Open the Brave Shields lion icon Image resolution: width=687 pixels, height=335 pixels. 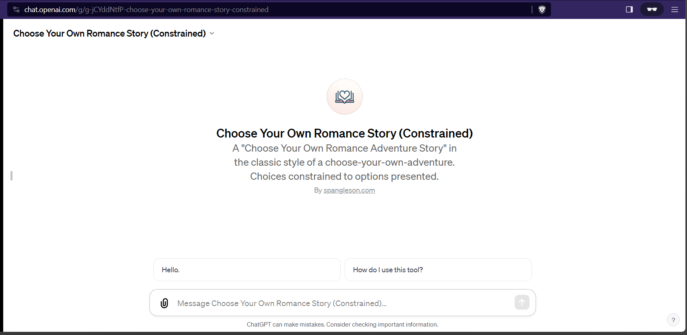542,10
